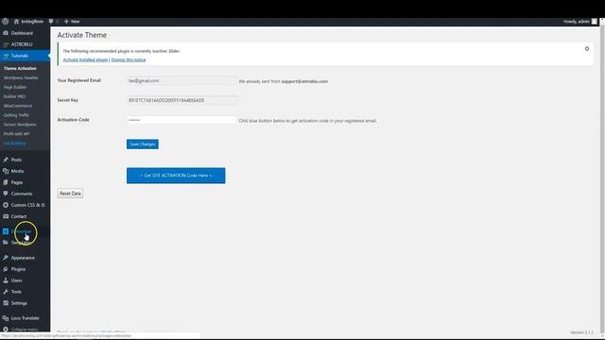Click the Reset Data button
This screenshot has width=605, height=340.
(x=70, y=193)
